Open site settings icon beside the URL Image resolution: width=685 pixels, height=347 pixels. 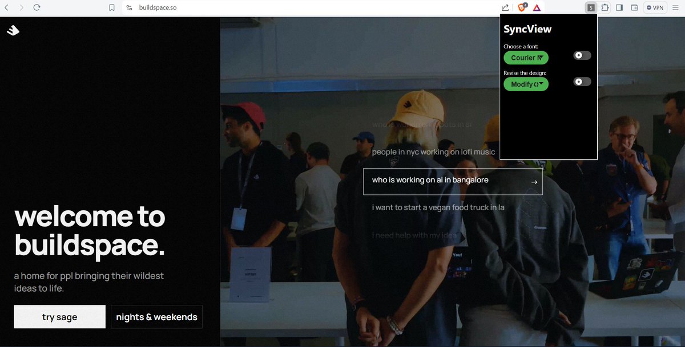point(129,7)
